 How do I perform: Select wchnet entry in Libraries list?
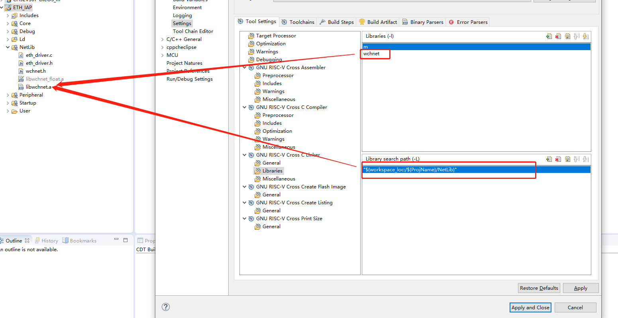click(371, 54)
